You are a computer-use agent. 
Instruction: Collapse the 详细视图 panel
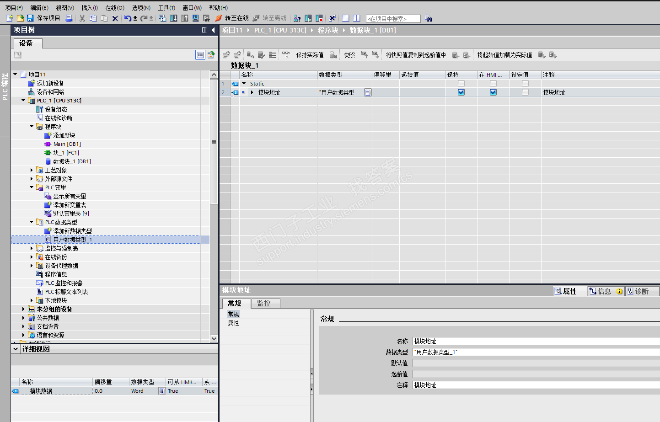16,349
